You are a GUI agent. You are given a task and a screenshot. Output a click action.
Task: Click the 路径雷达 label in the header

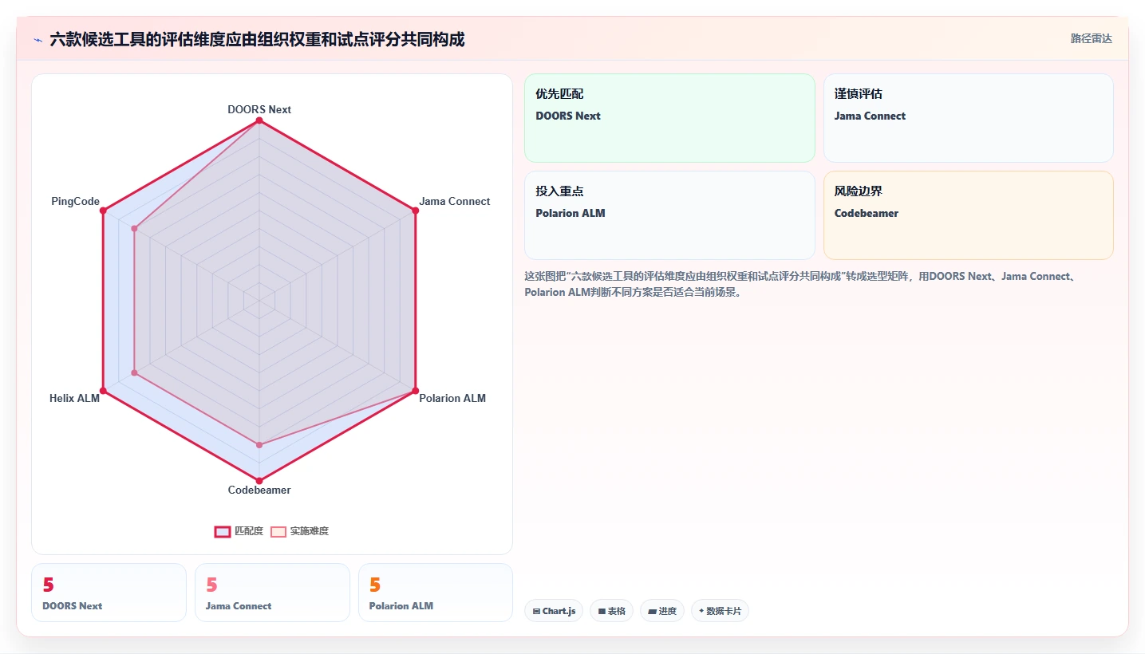tap(1091, 38)
